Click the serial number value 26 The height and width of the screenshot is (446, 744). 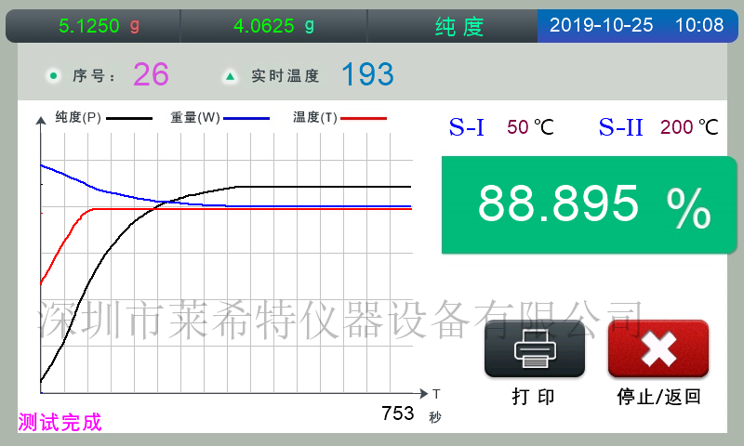tap(151, 75)
